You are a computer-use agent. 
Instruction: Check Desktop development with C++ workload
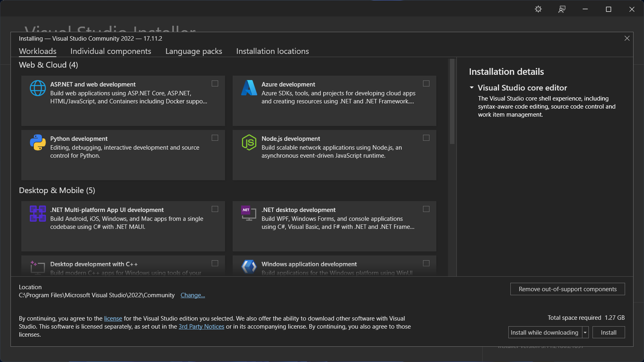pyautogui.click(x=215, y=263)
